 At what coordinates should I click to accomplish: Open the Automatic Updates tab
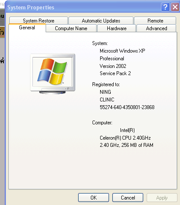point(101,21)
